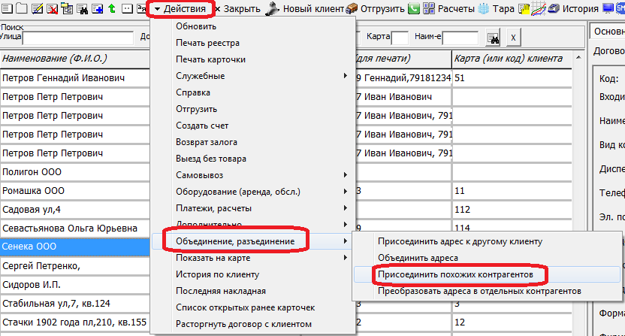Screen dimensions: 625x336
Task: Open the line chart graph icon
Action: 540,9
